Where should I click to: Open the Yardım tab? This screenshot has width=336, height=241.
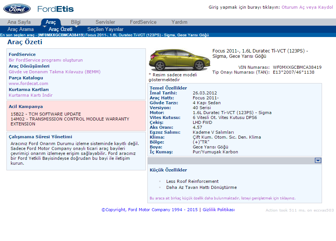pos(180,22)
